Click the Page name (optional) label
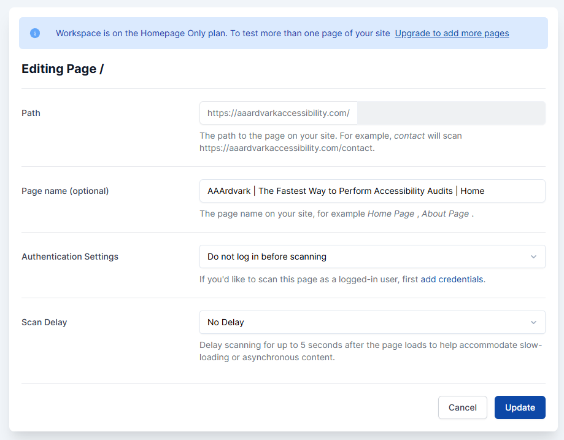The width and height of the screenshot is (564, 440). pyautogui.click(x=65, y=191)
